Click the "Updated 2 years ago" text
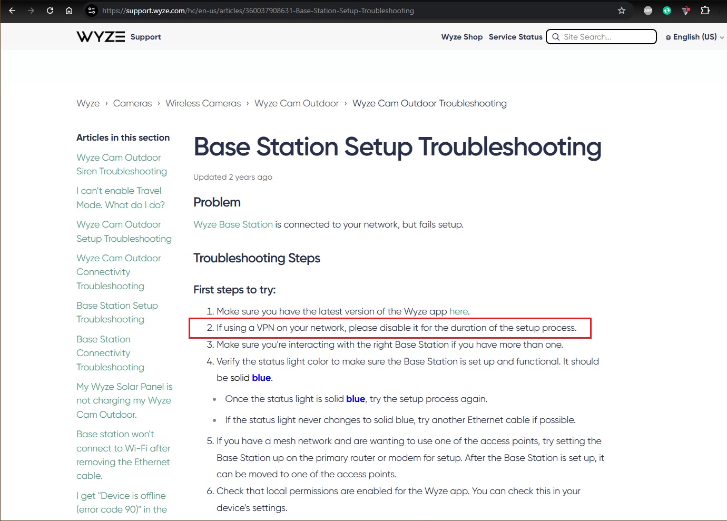The image size is (727, 521). coord(233,177)
